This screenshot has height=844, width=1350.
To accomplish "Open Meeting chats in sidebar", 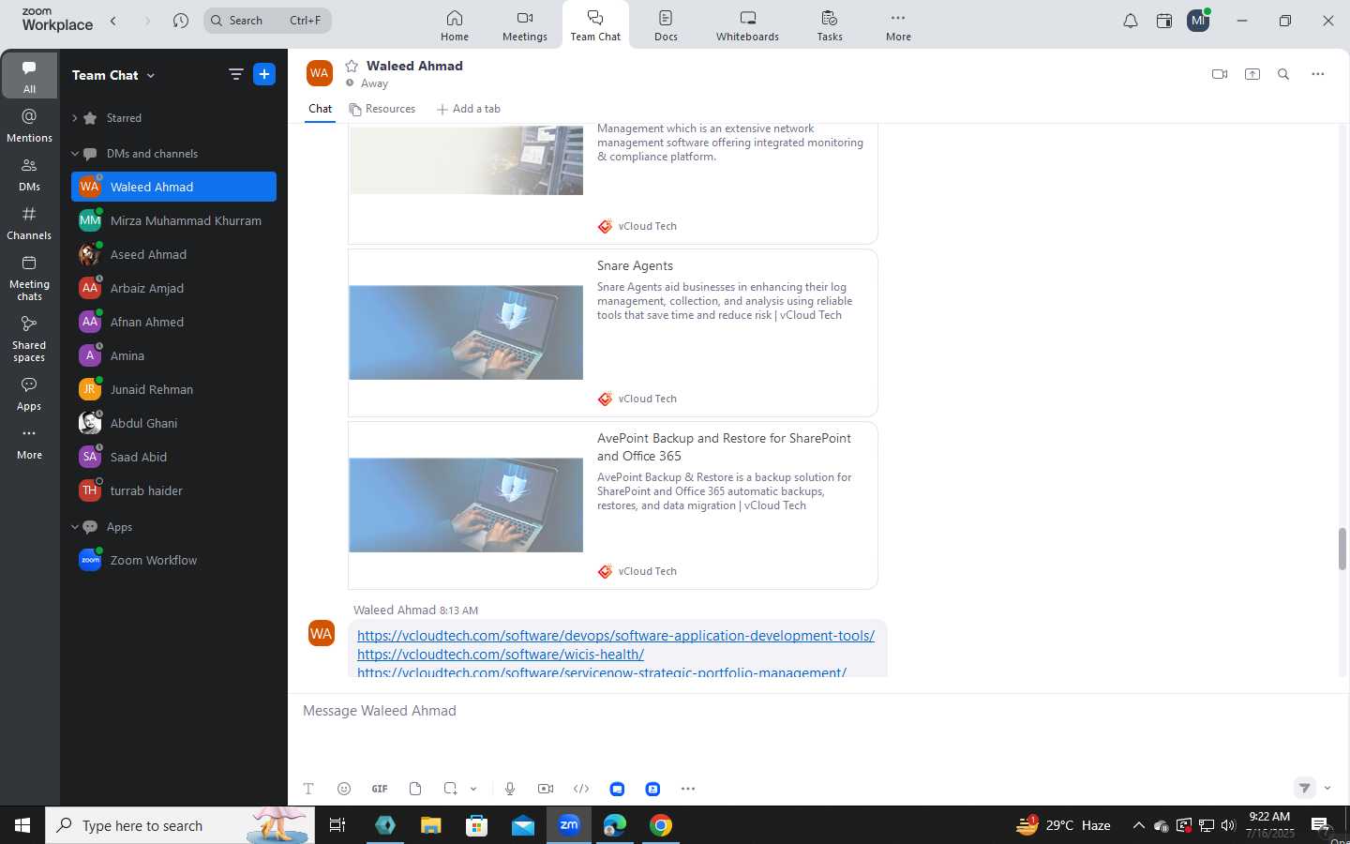I will (29, 278).
